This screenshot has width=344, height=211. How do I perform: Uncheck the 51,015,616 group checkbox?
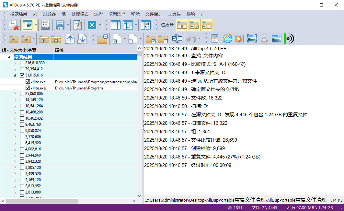22,75
